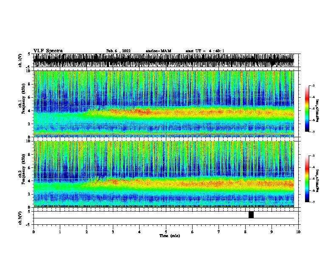The image size is (336, 260).
Task: Click the "ch.1(V)" waveform axis label
Action: point(20,60)
